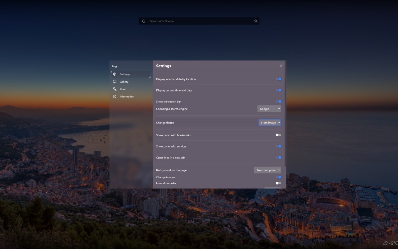Toggle Open links in a new tab
This screenshot has width=398, height=249.
click(278, 157)
